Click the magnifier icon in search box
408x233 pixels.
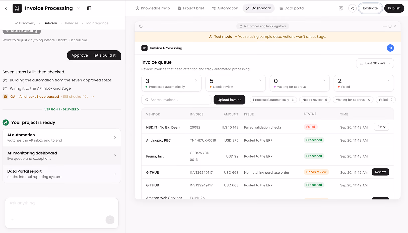tap(147, 100)
